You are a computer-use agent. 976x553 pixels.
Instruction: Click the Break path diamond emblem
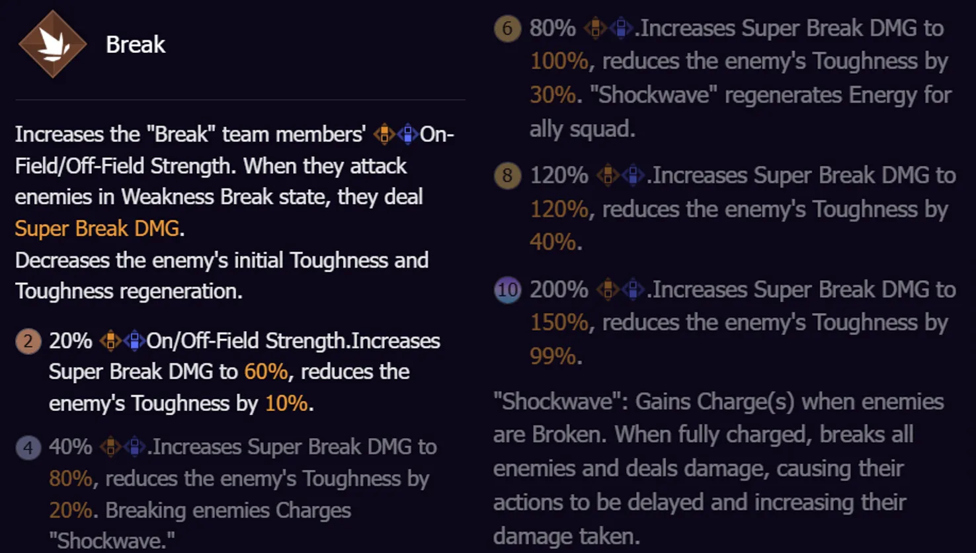(52, 44)
